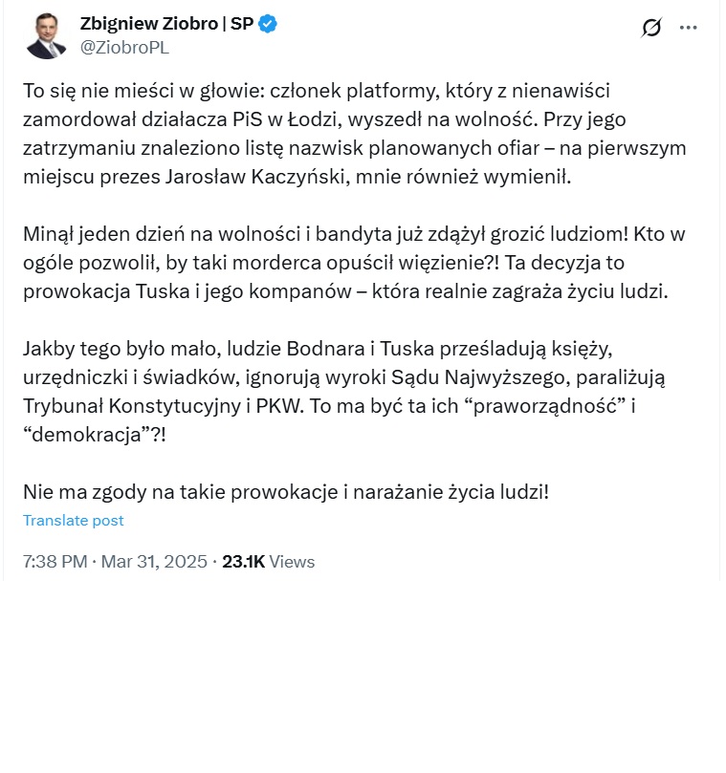726x773 pixels.
Task: Click the Translate post link
Action: [x=73, y=521]
